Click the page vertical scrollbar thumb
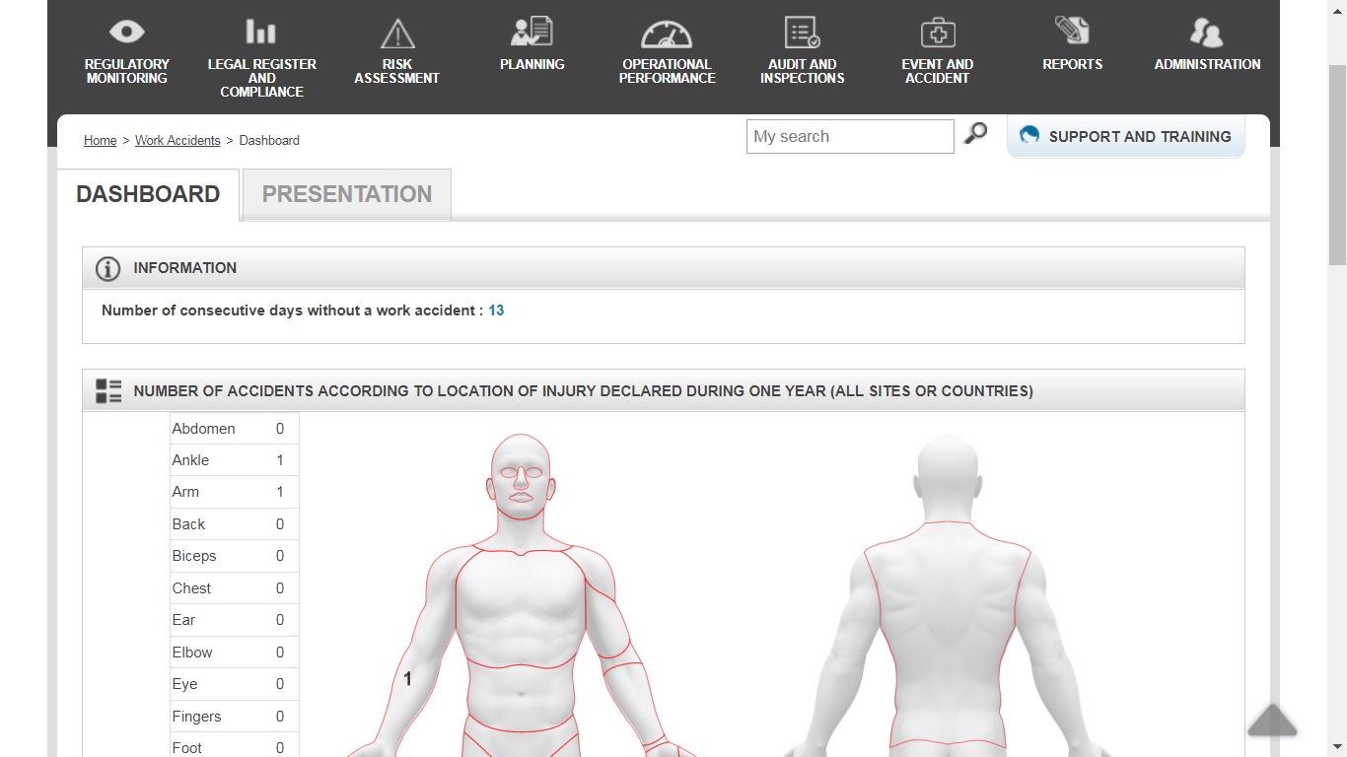Screen dimensions: 1347x757 point(1337,163)
